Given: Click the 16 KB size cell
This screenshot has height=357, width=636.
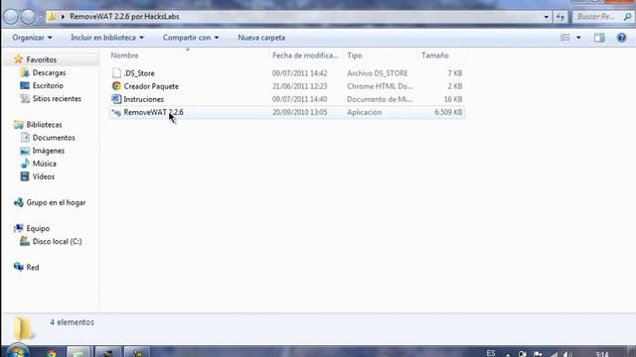Looking at the screenshot, I should pyautogui.click(x=453, y=99).
